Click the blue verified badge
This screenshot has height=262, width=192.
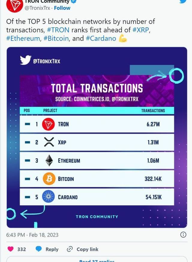point(74,1)
